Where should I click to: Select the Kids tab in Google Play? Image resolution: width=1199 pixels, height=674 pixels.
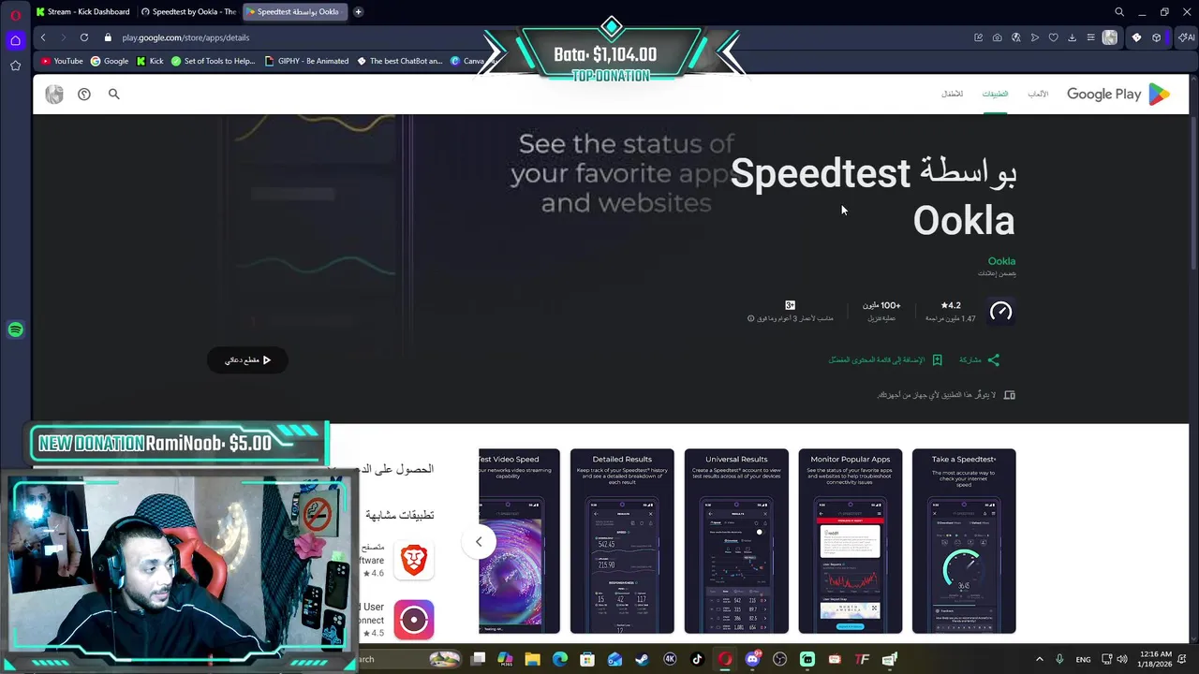click(952, 94)
